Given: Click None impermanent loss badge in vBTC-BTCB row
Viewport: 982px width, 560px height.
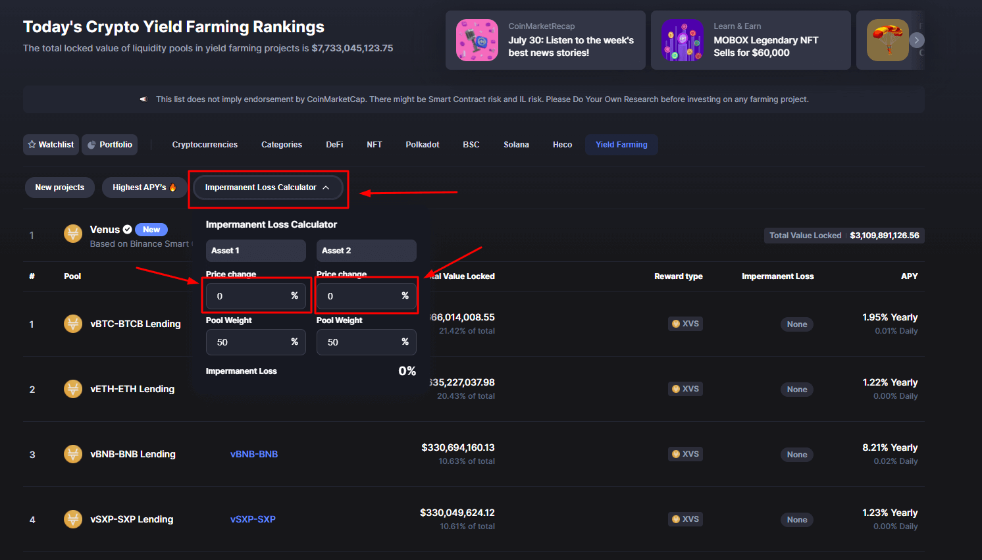Looking at the screenshot, I should coord(797,324).
